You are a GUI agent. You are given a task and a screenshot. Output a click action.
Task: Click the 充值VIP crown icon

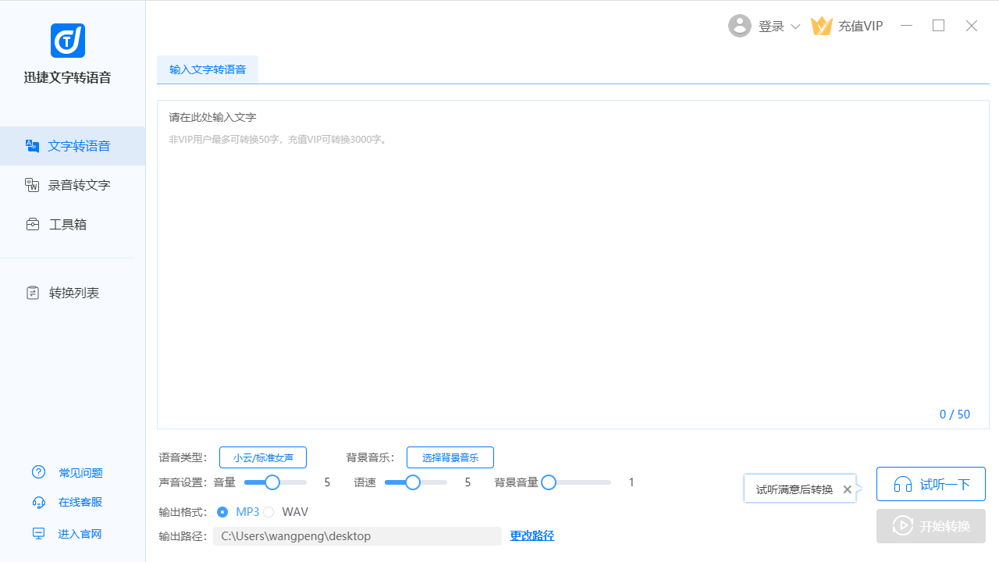pyautogui.click(x=821, y=27)
